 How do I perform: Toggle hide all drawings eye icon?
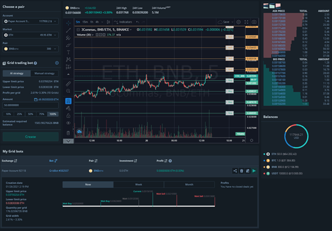tap(68, 123)
